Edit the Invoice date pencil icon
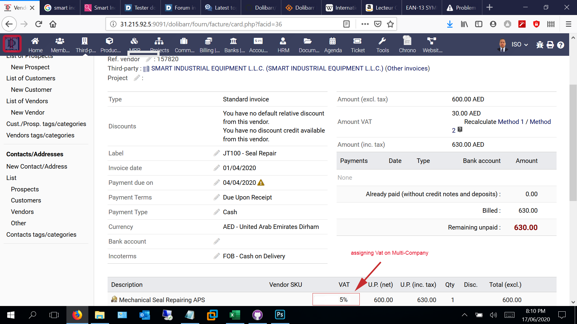577x324 pixels. click(217, 168)
